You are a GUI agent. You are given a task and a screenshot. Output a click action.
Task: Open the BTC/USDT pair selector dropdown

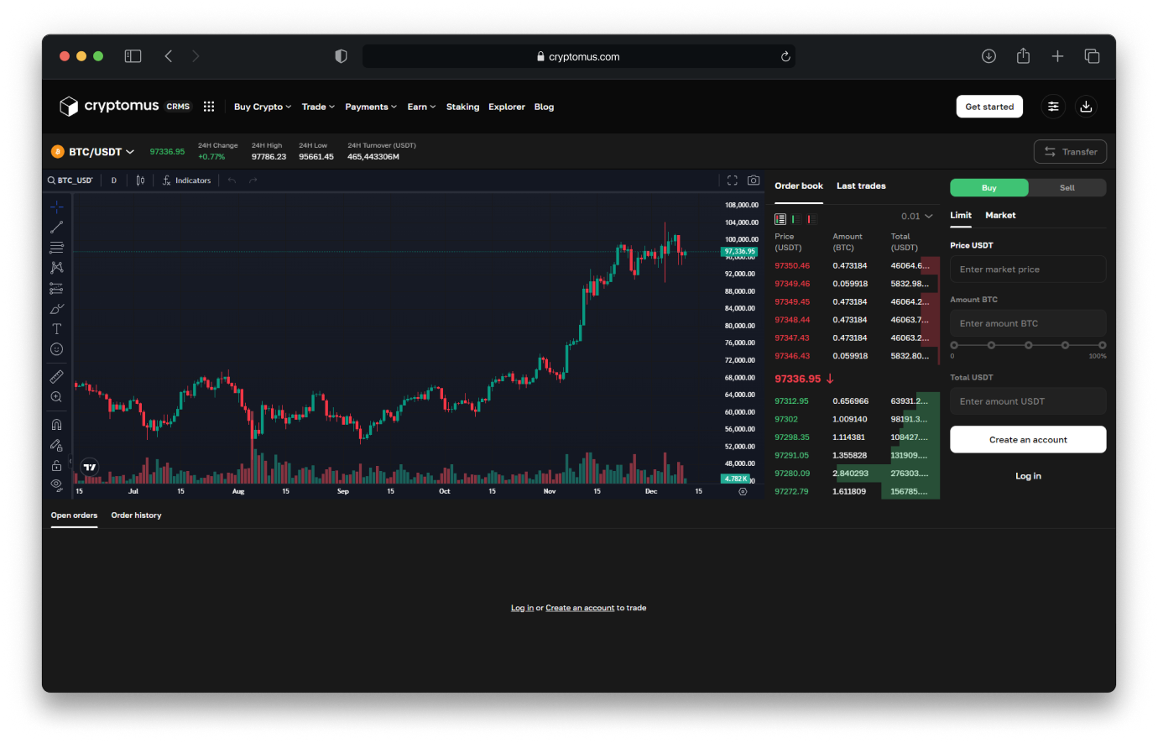pos(92,151)
